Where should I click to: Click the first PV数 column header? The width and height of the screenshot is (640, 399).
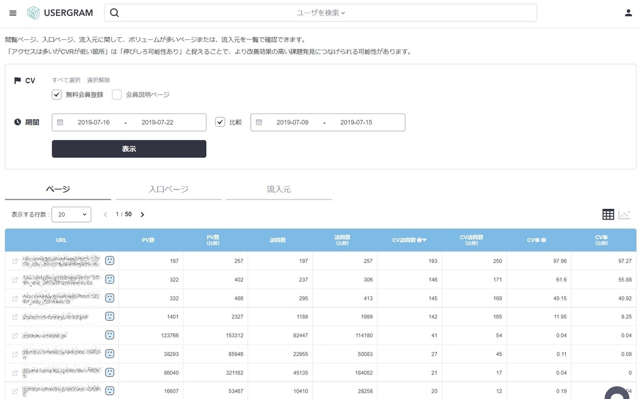point(148,240)
